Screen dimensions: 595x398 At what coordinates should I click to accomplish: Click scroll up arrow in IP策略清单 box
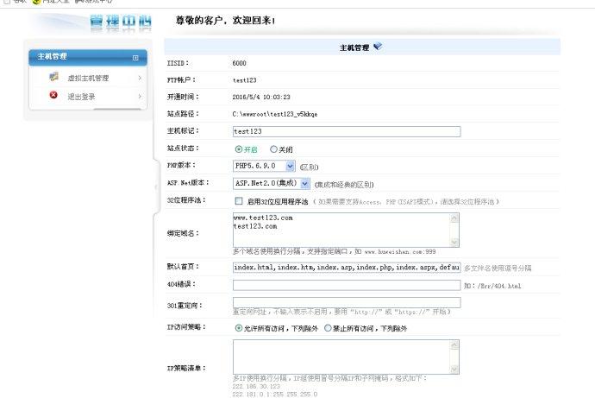(x=454, y=345)
